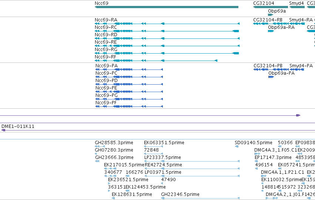Click the GH22346.5prime EST label
Image resolution: width=315 pixels, height=200 pixels.
(180, 194)
